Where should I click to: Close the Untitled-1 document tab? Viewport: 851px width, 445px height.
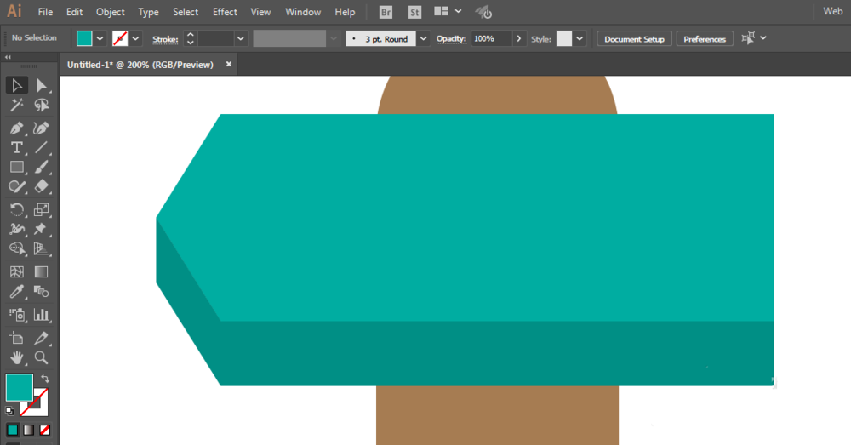(228, 64)
